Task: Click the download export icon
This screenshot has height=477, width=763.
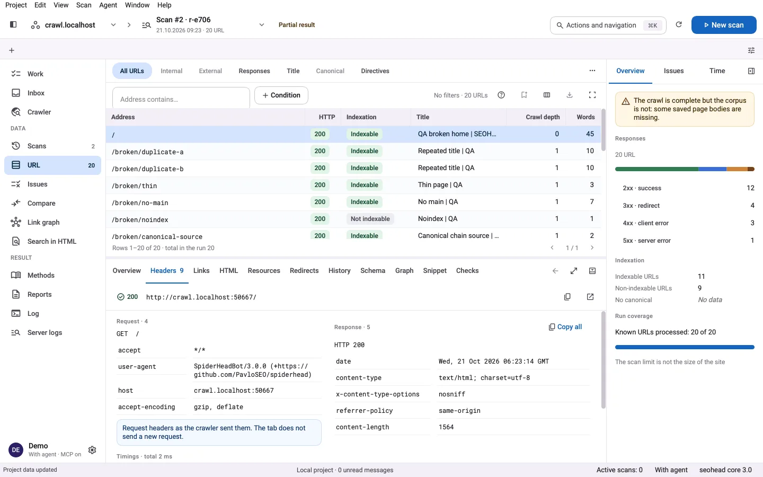Action: click(x=570, y=95)
